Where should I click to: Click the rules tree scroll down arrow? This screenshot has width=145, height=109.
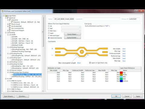pos(43,91)
